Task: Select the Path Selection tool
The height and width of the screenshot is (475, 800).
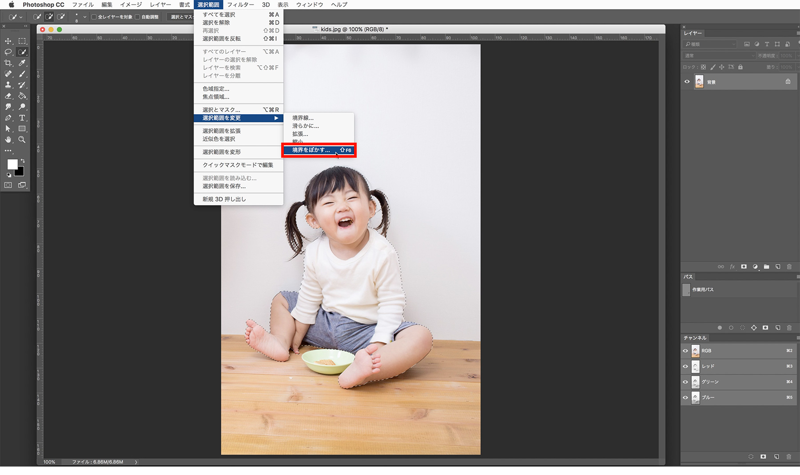Action: 8,129
